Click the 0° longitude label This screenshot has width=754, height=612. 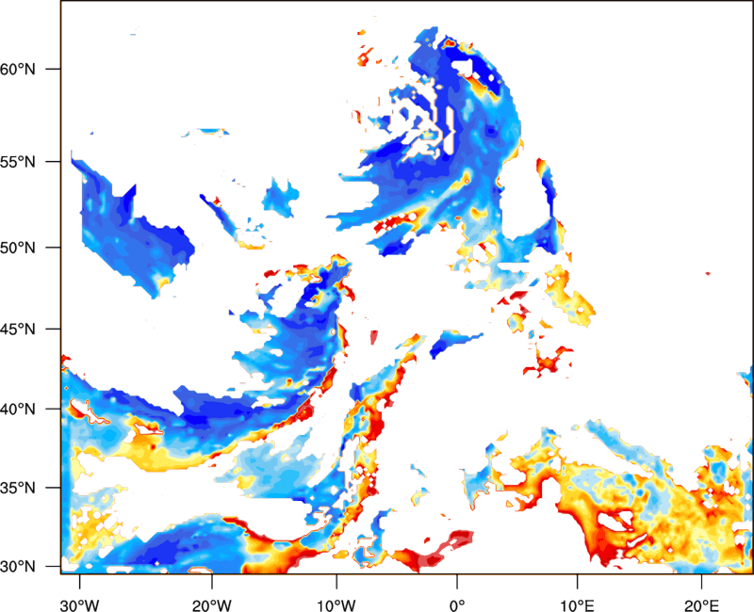(457, 604)
